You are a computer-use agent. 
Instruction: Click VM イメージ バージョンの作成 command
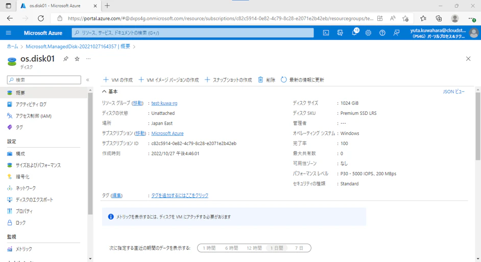pos(169,80)
